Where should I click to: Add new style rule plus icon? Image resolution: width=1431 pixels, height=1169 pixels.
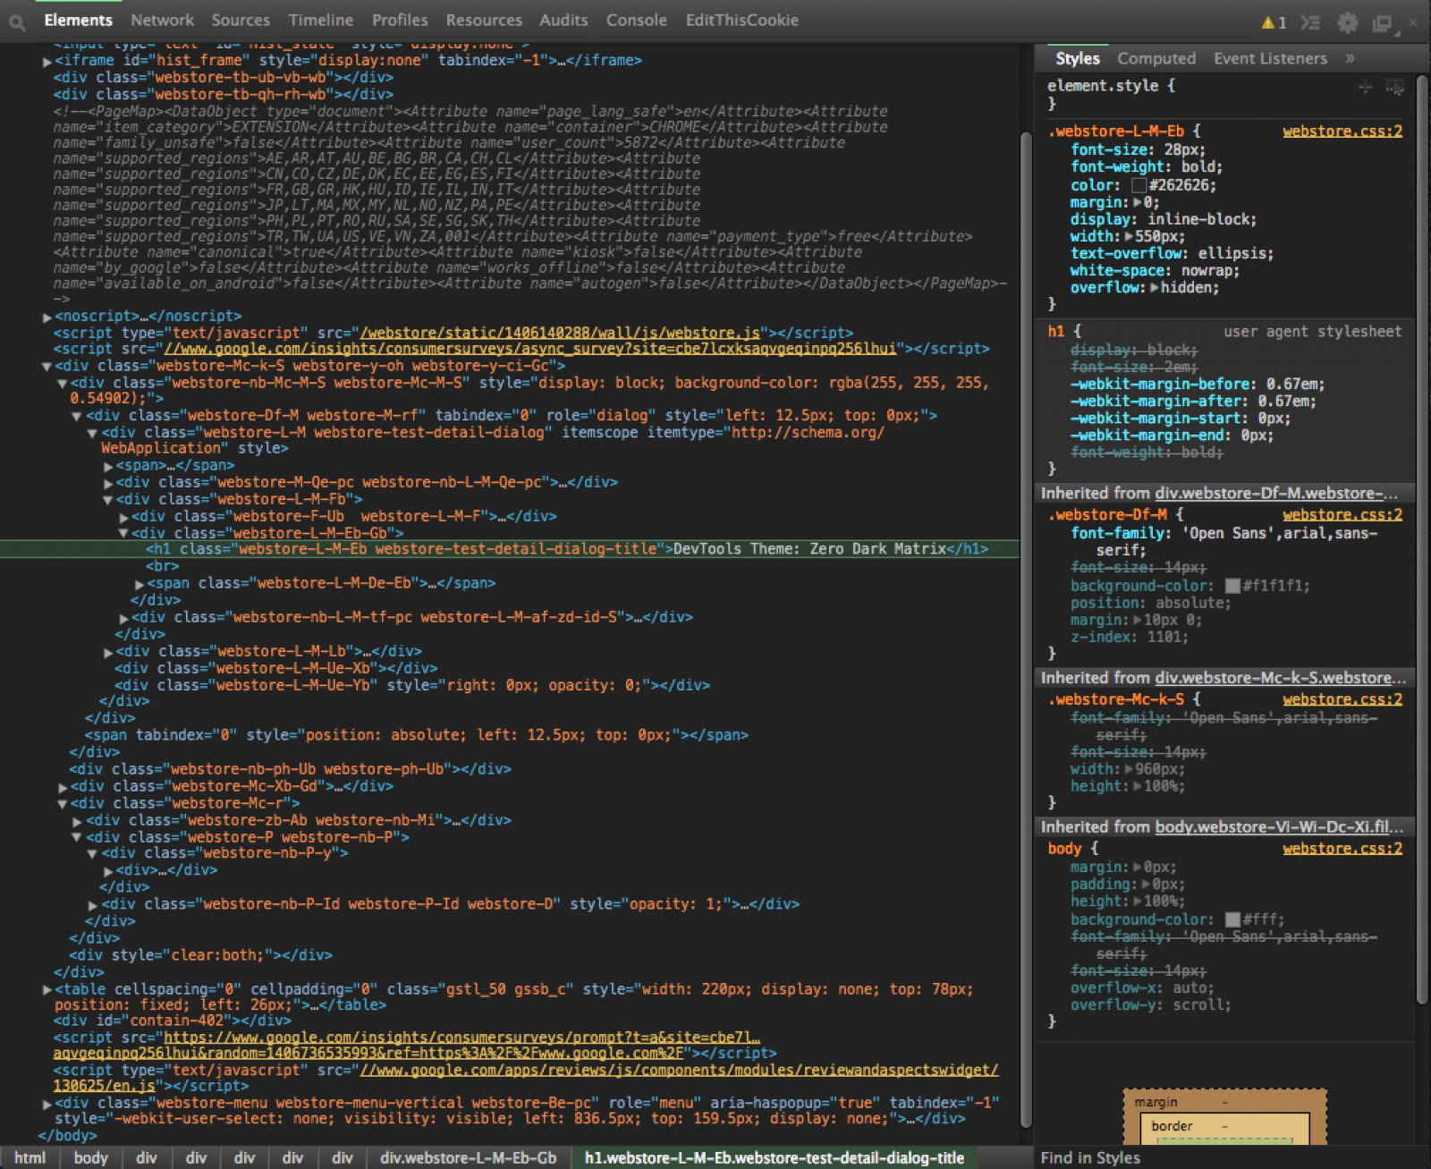pos(1365,87)
